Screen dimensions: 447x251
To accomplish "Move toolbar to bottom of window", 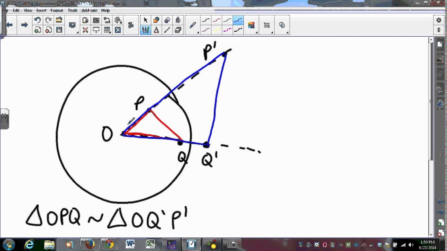I will pyautogui.click(x=439, y=30).
